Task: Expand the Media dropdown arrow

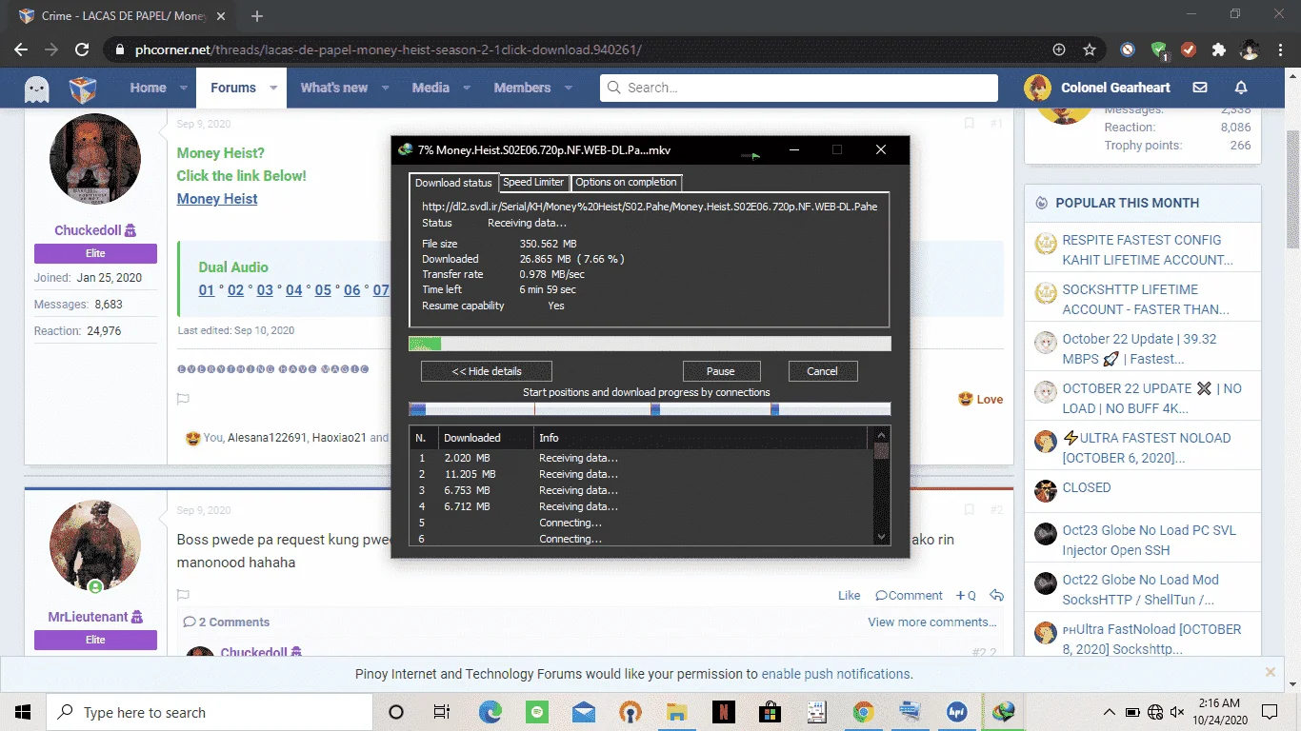Action: [x=467, y=88]
